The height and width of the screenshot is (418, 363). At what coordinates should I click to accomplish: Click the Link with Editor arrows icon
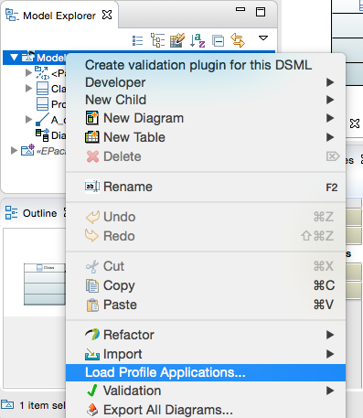(238, 40)
